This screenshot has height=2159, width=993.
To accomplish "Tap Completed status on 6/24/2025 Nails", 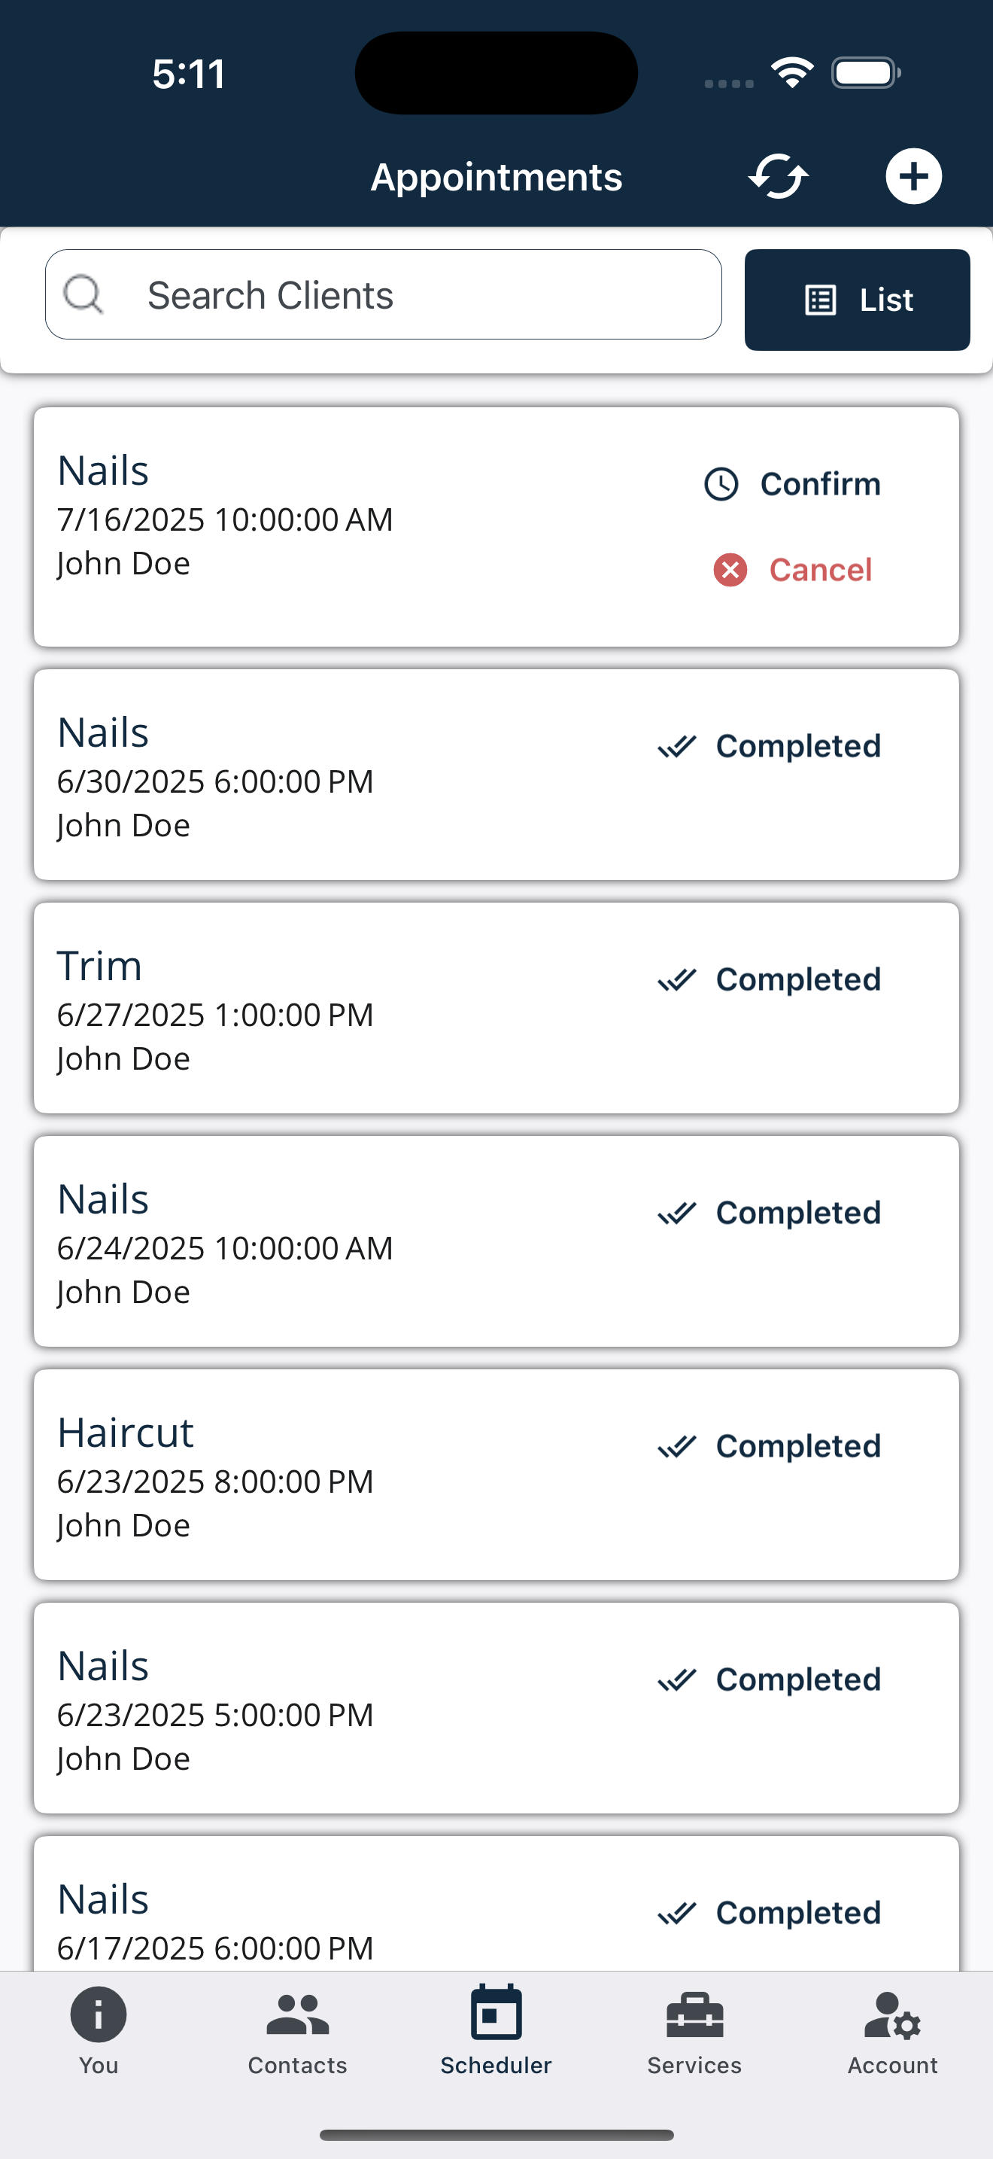I will [x=797, y=1213].
